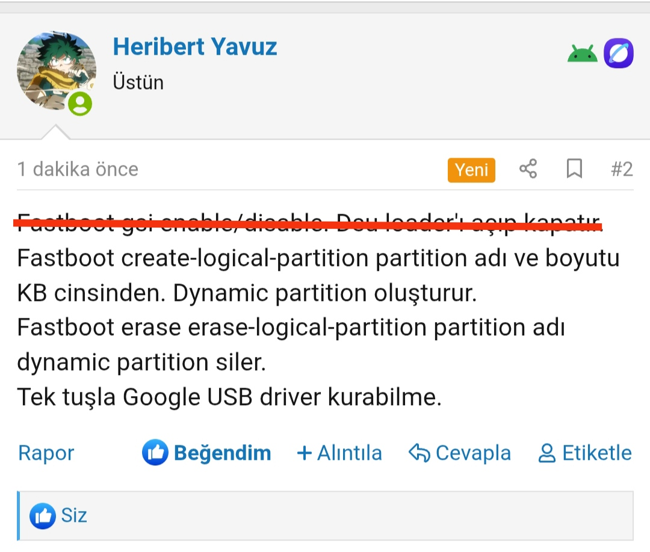The width and height of the screenshot is (650, 552).
Task: Bookmark this post with the bookmark icon
Action: pyautogui.click(x=574, y=169)
